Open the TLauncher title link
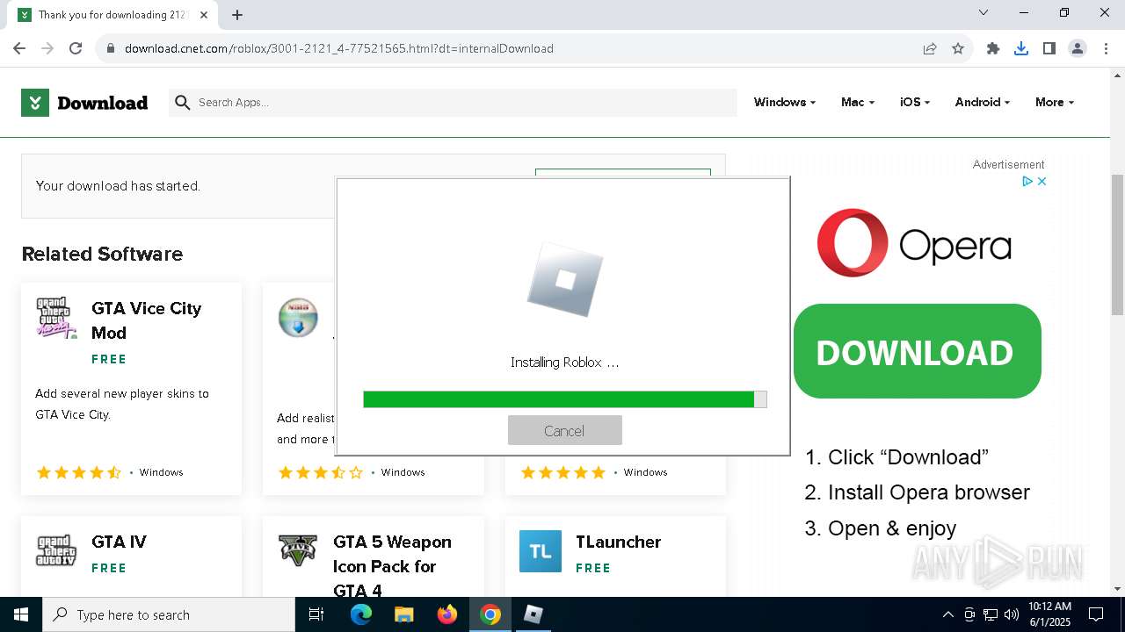 [618, 542]
